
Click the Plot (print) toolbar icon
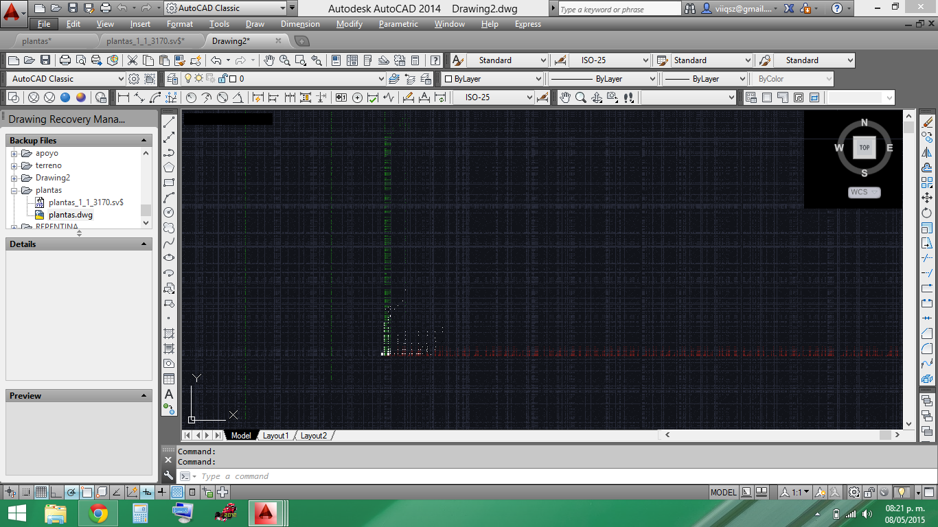(65, 60)
